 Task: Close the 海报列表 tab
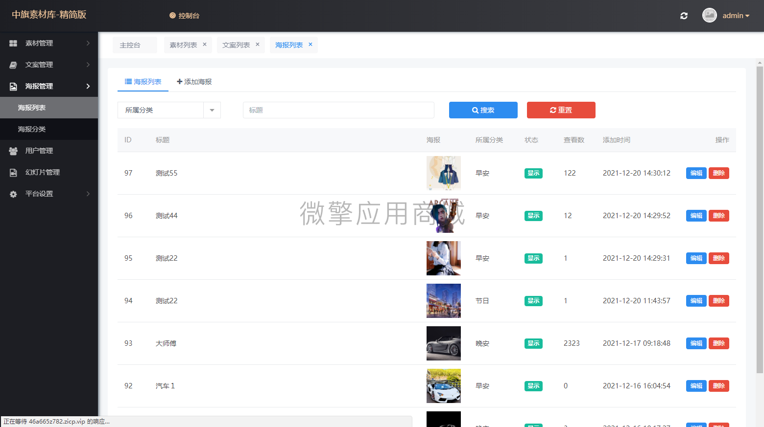click(310, 45)
